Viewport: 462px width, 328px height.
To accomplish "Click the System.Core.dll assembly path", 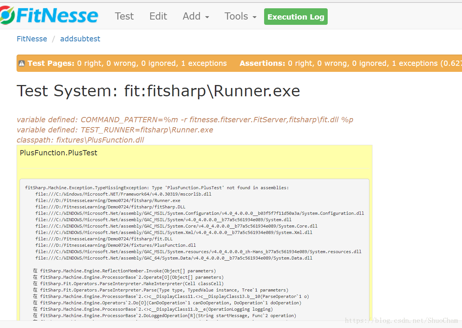I will [176, 226].
